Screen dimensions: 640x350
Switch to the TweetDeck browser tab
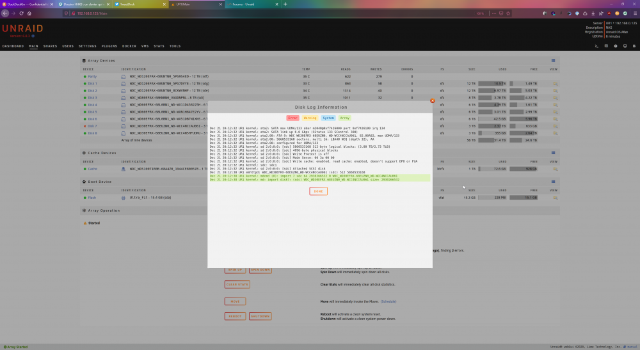pos(140,4)
